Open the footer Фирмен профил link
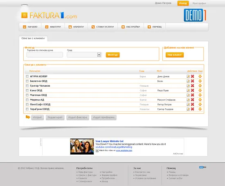225x186 pixels. [x=109, y=175]
